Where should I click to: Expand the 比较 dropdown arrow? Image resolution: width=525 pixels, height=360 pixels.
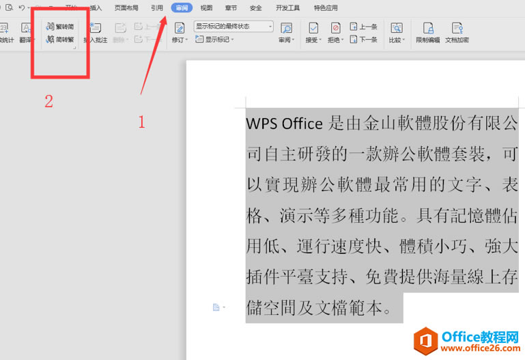403,40
